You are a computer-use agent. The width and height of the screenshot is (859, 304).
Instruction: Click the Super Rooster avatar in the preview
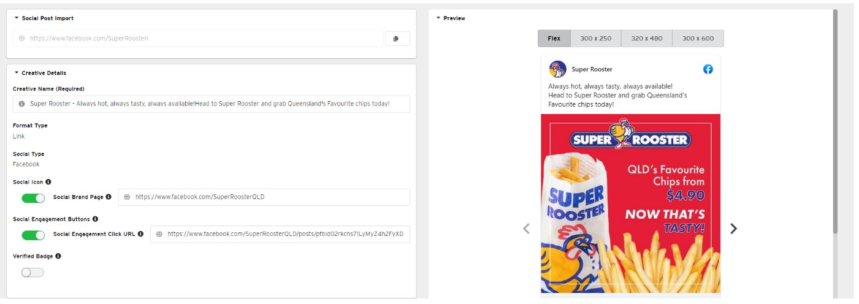pos(557,69)
